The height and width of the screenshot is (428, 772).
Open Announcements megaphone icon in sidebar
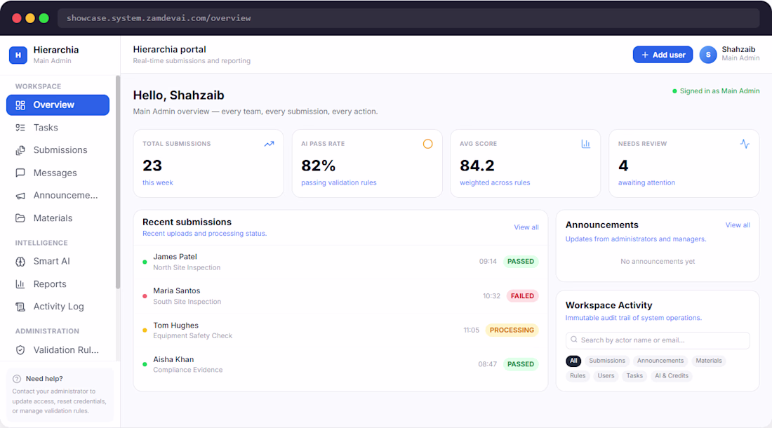(x=20, y=196)
